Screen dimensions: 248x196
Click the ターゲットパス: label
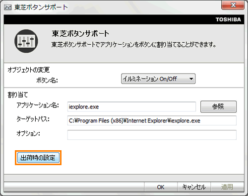tap(33, 119)
